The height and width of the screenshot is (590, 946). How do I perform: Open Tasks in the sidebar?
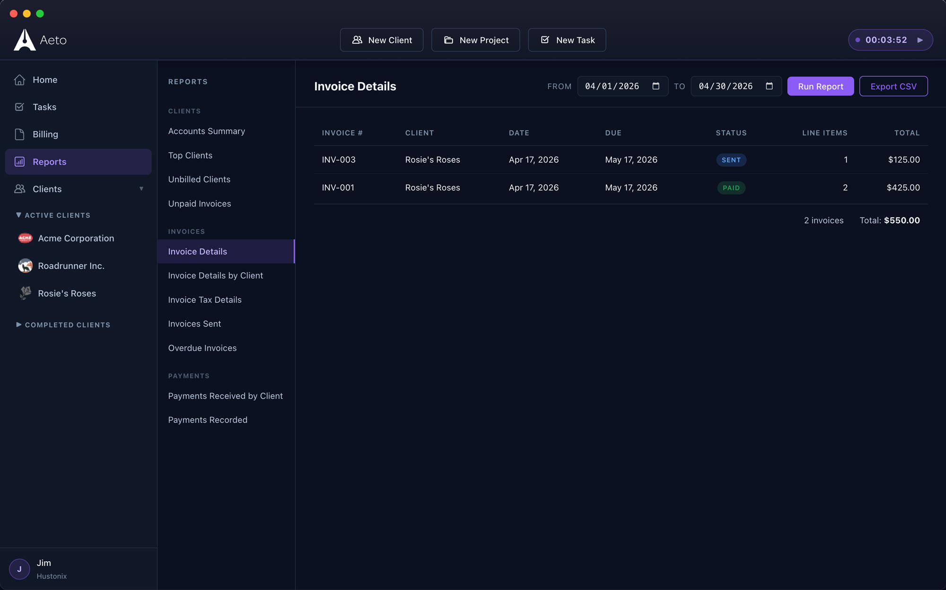pos(78,107)
